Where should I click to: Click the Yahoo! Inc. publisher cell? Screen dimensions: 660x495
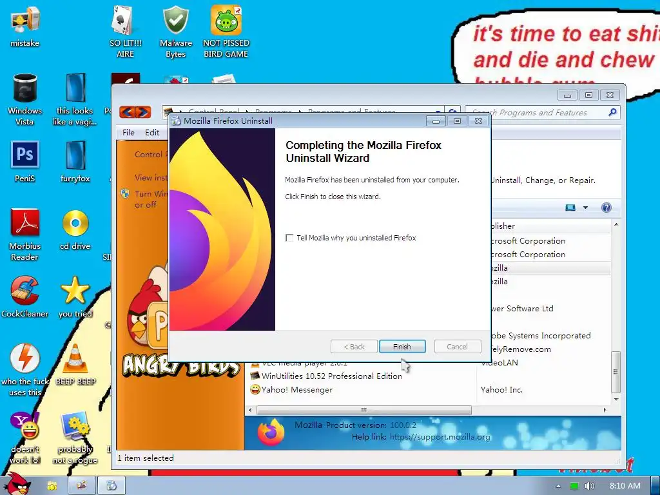click(501, 390)
